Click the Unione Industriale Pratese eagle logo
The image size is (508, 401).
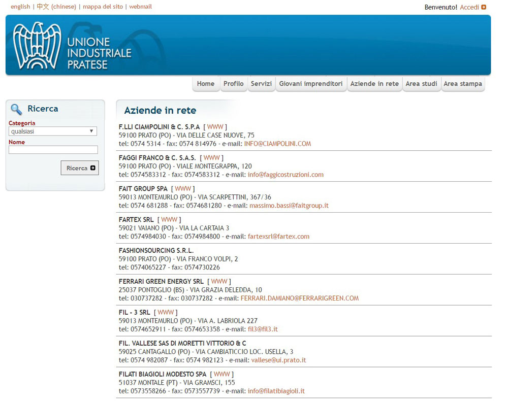tap(37, 46)
